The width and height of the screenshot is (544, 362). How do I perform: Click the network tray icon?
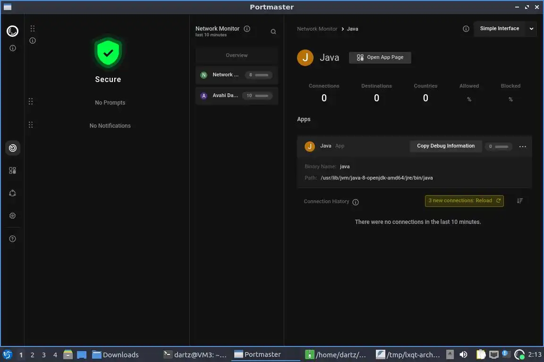(x=493, y=355)
